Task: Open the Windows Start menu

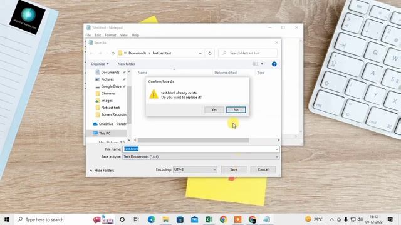Action: (x=7, y=219)
